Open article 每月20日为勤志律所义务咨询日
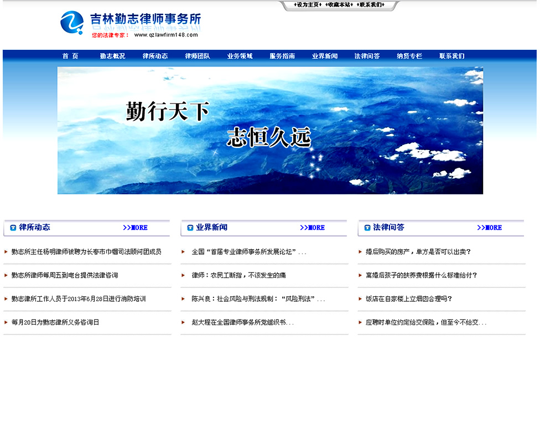This screenshot has width=540, height=423. [55, 322]
